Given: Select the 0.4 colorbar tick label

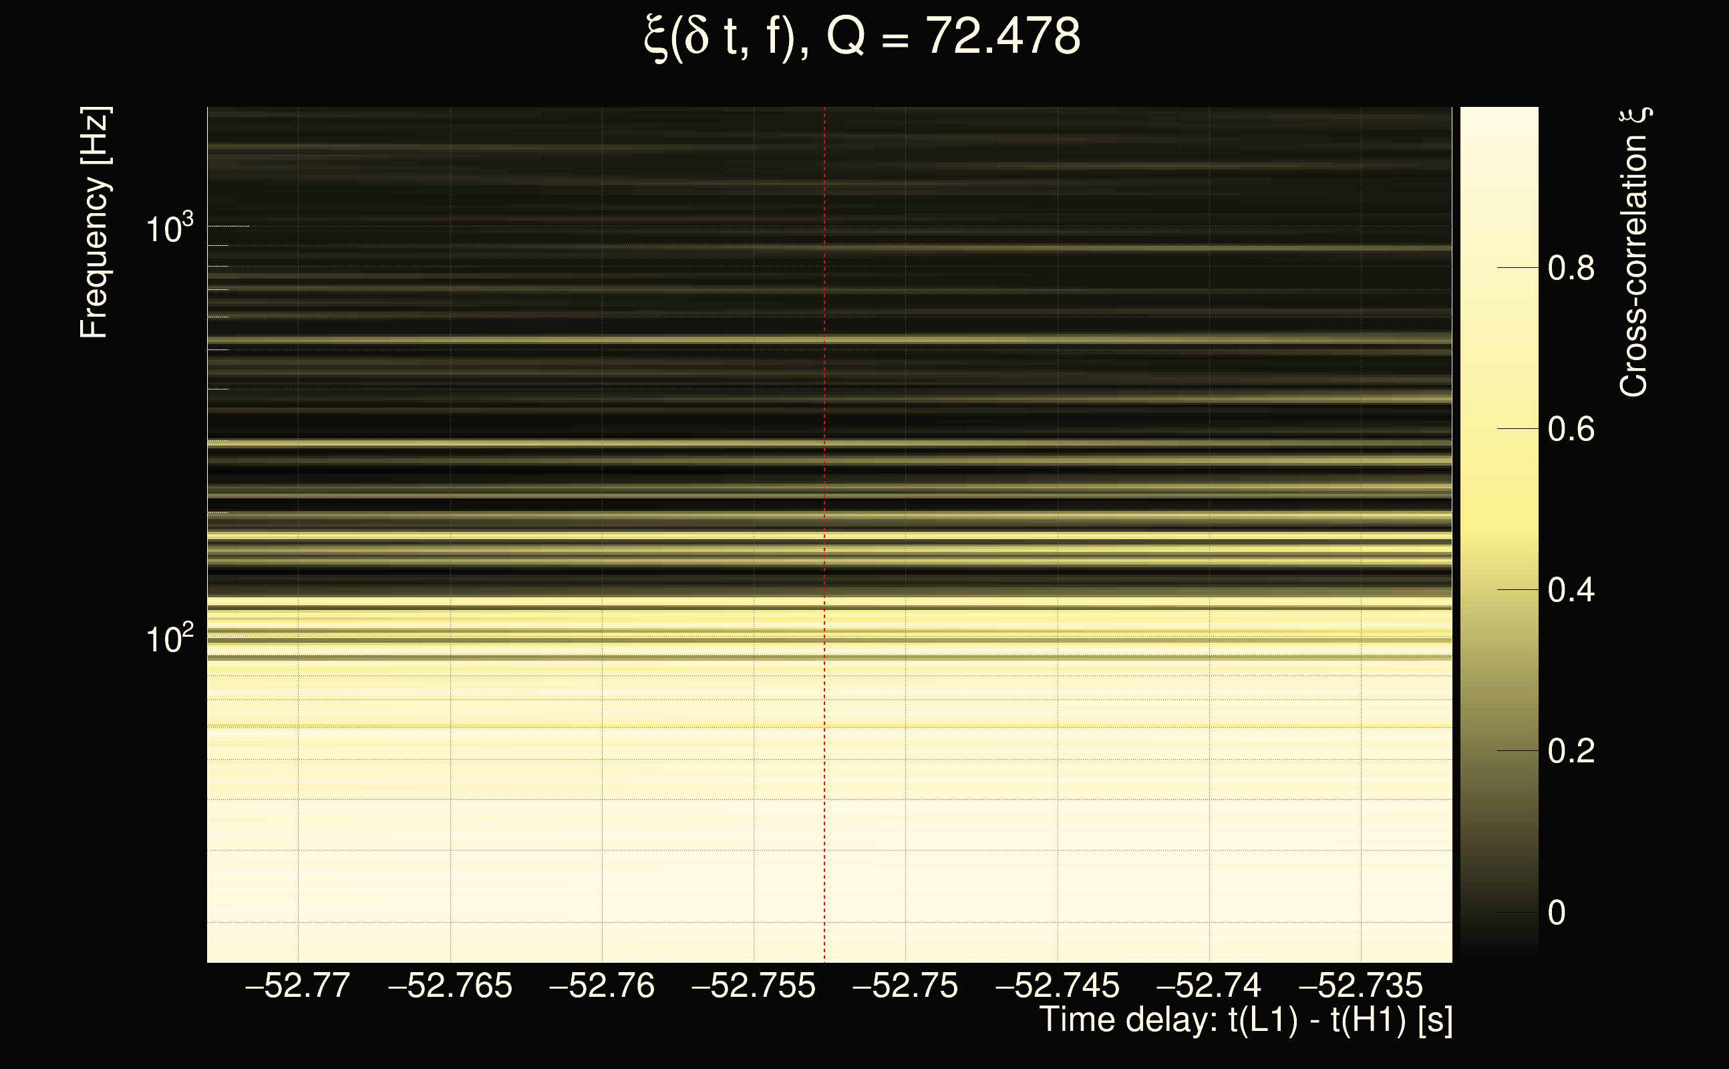Looking at the screenshot, I should 1571,591.
